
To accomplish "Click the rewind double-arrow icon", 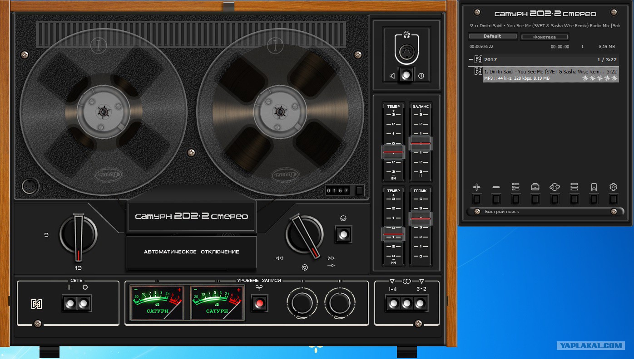I will click(x=279, y=258).
